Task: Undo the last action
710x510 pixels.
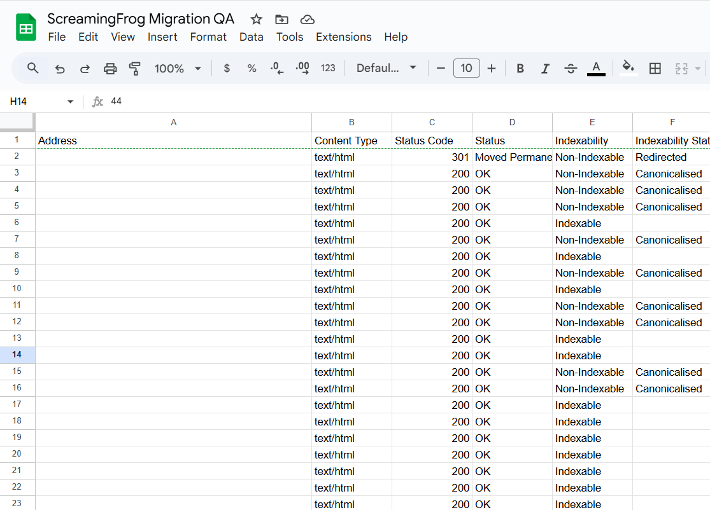Action: click(x=59, y=68)
